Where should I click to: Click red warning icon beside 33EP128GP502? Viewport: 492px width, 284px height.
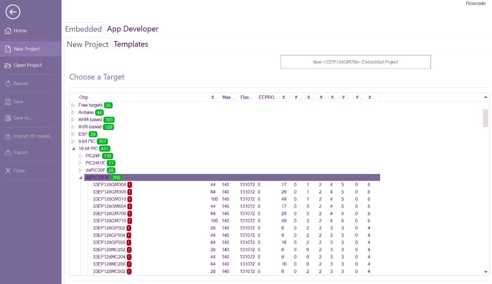coord(129,228)
